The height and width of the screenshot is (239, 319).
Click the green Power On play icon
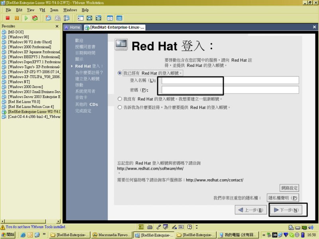coord(26,18)
